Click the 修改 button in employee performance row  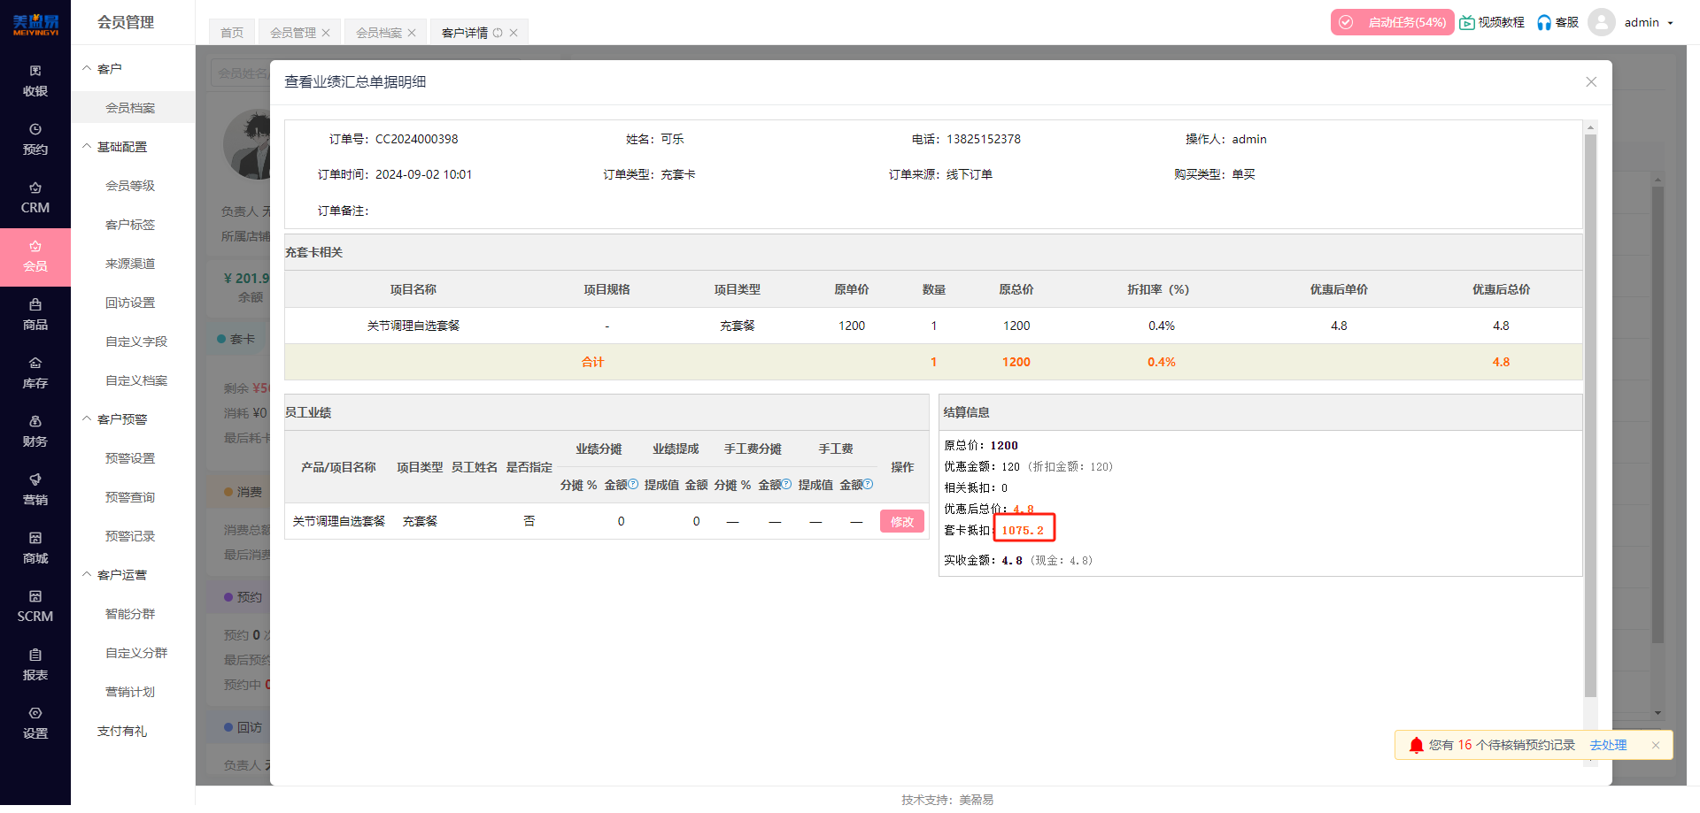901,521
